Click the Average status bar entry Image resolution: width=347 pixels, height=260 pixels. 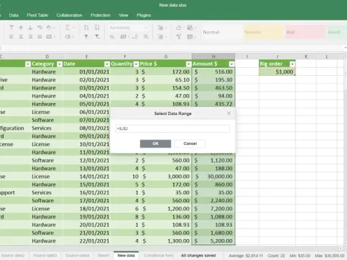tap(246, 256)
